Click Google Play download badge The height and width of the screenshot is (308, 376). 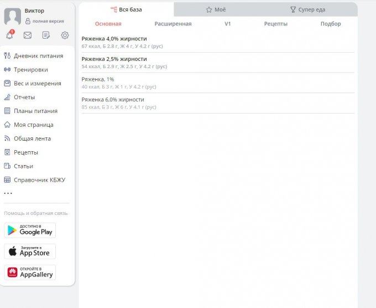click(30, 230)
